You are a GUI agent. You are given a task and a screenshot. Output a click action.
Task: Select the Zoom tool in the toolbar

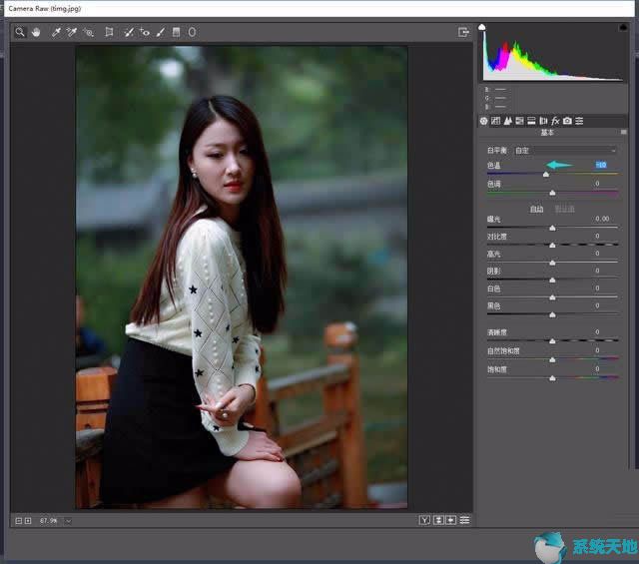pyautogui.click(x=19, y=32)
